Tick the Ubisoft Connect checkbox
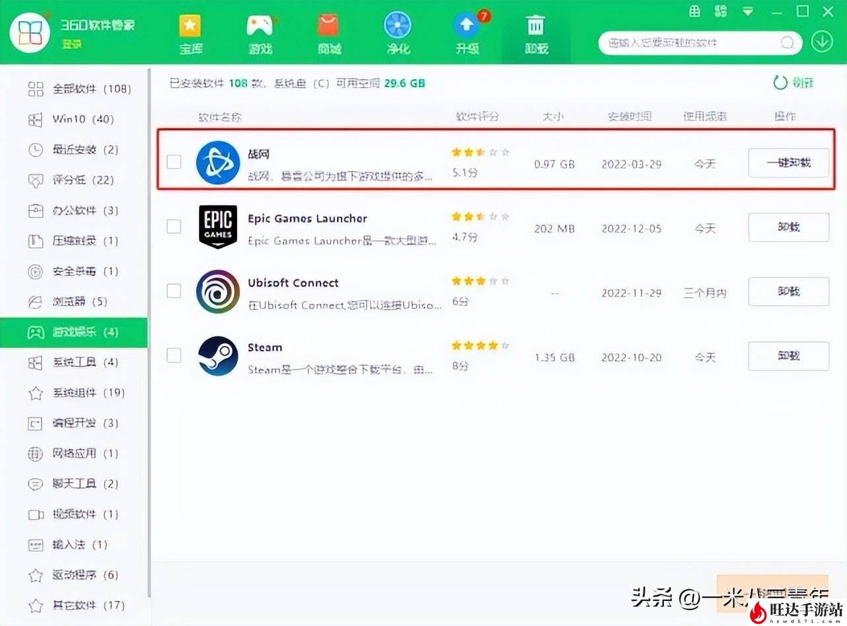The image size is (847, 626). (174, 291)
